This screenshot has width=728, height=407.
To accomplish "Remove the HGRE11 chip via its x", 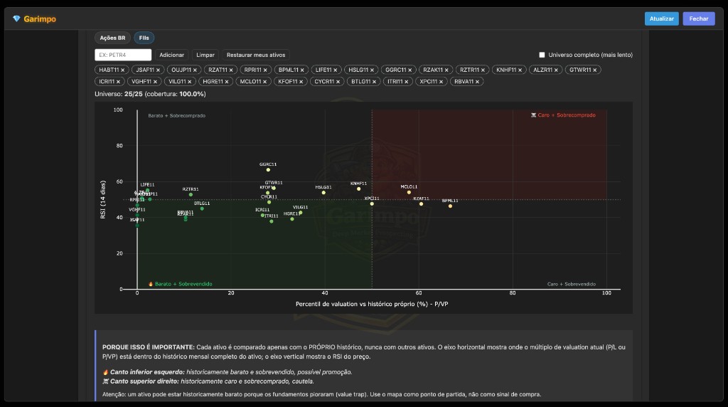I will coord(227,82).
